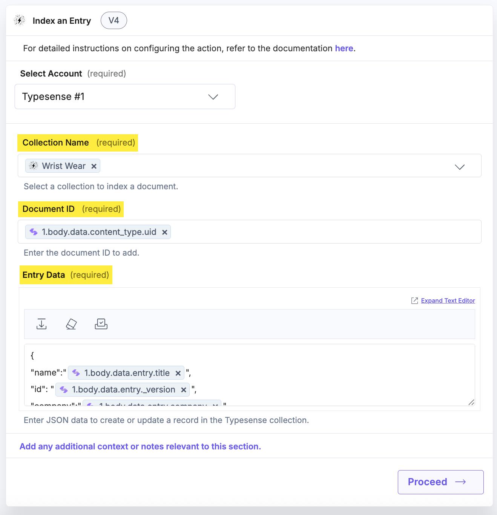This screenshot has width=497, height=515.
Task: Expand the Collection Name dropdown arrow
Action: 460,167
